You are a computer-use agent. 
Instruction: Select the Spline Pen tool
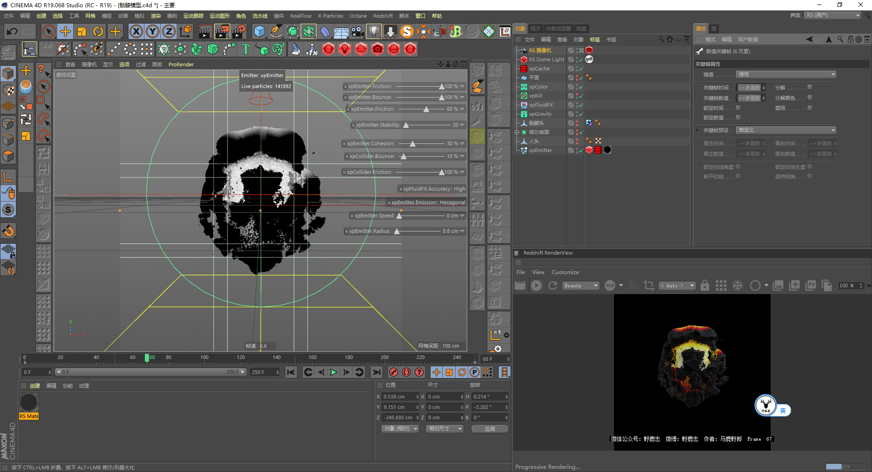(276, 31)
